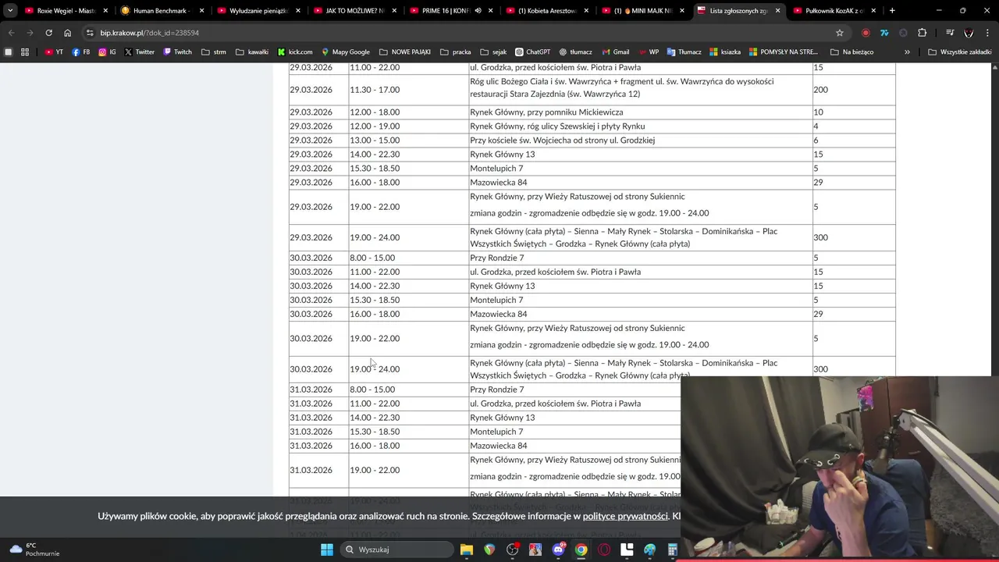Open OBS Studio from the taskbar
Viewport: 999px width, 562px height.
513,550
